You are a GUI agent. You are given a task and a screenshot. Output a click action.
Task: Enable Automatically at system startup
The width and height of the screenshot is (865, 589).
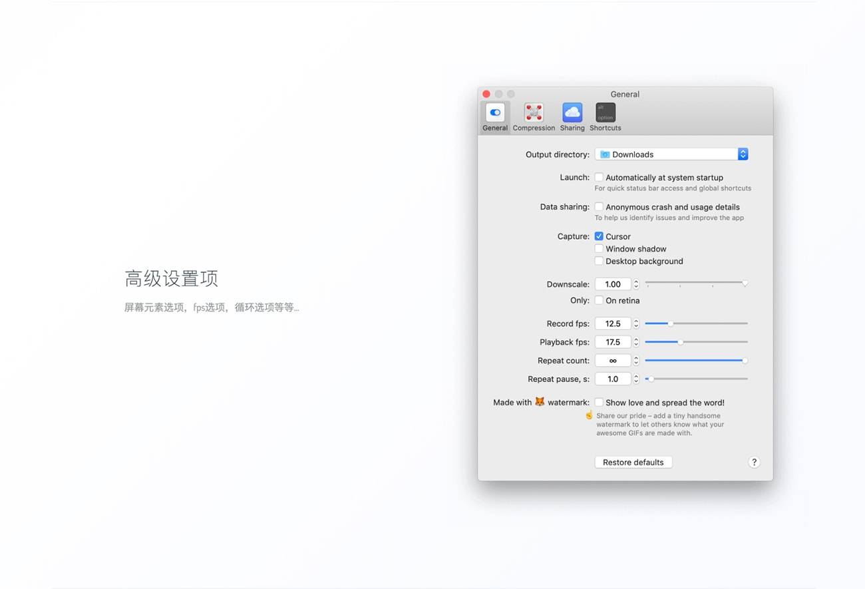[599, 178]
